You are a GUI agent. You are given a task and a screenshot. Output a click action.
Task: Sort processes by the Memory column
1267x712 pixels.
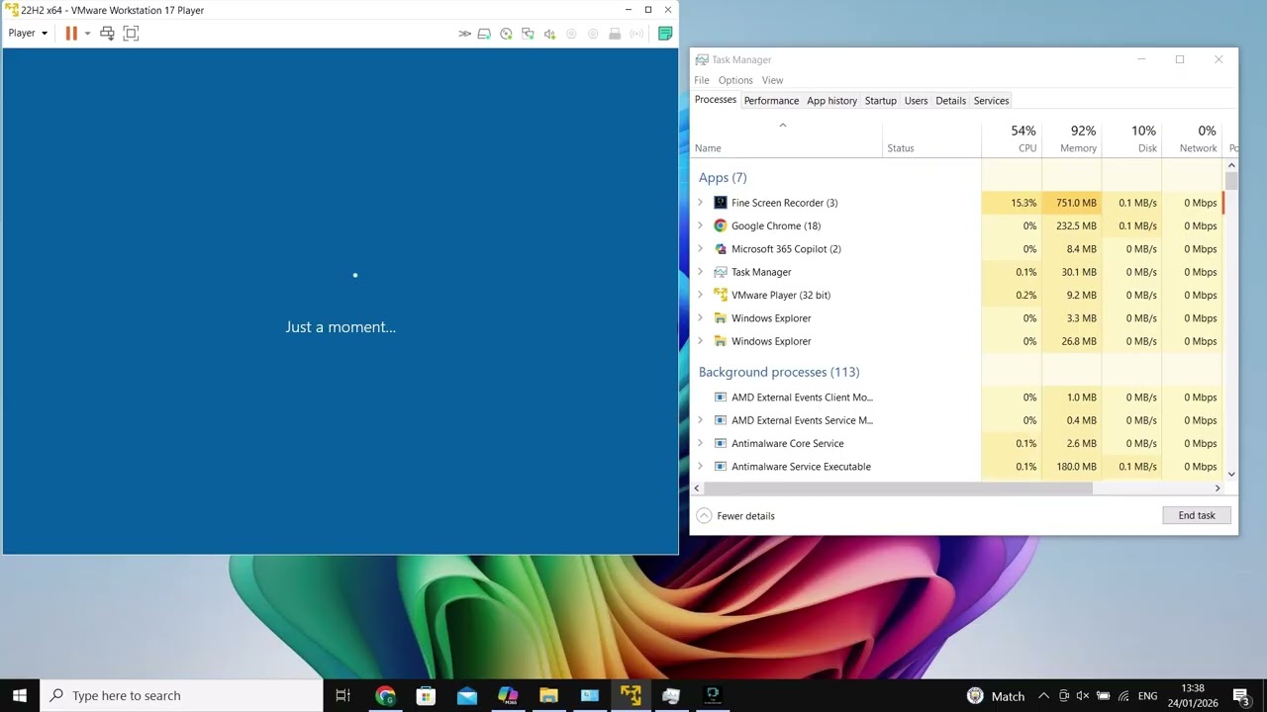[x=1071, y=138]
